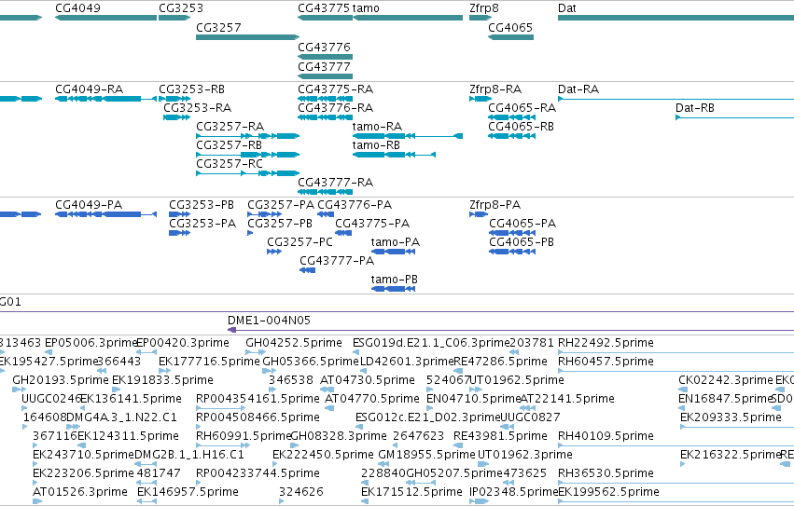The image size is (794, 506).
Task: Click protein CG3257-PA
Action: [264, 214]
